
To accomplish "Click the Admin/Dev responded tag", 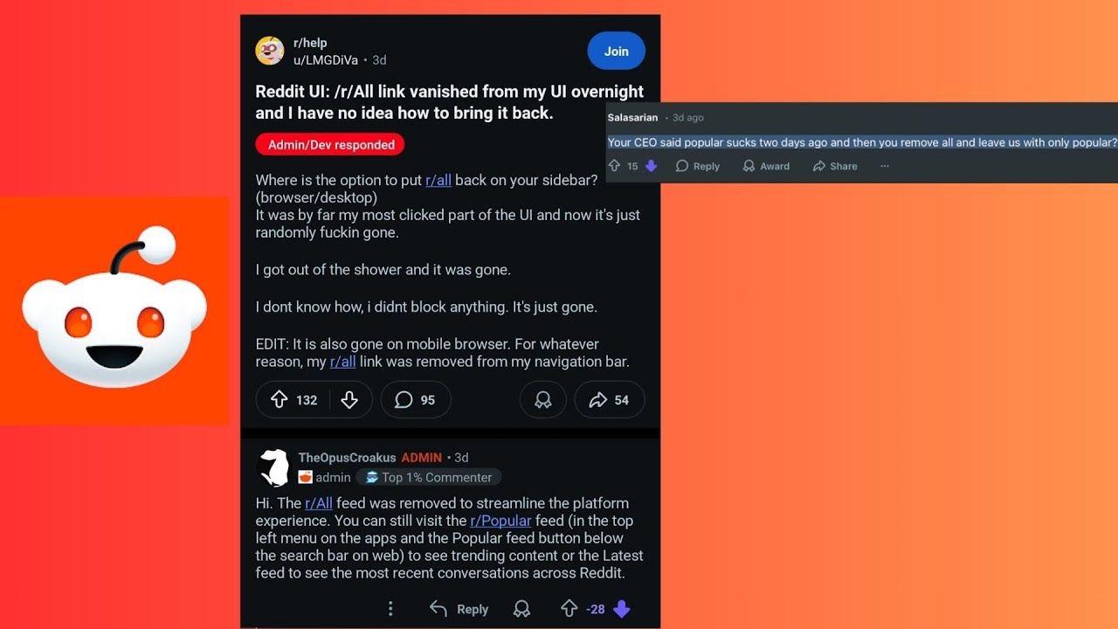I will [x=330, y=145].
